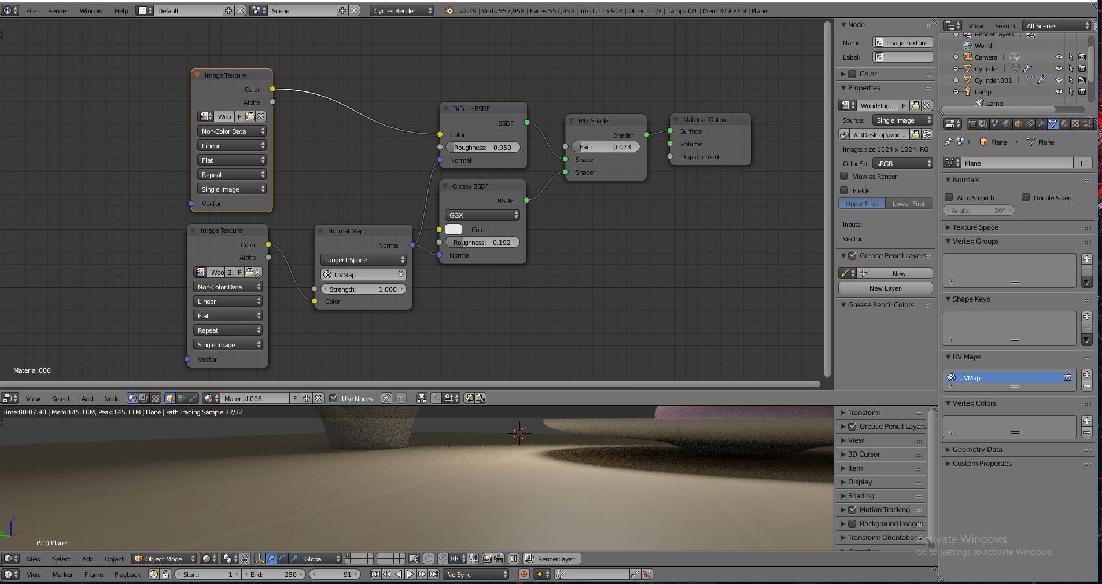Expand Cylinder.001 tree in outliner
Viewport: 1102px width, 584px height.
coord(956,80)
